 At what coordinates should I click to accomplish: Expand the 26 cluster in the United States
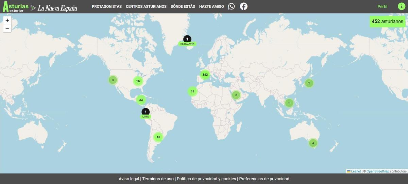138,81
